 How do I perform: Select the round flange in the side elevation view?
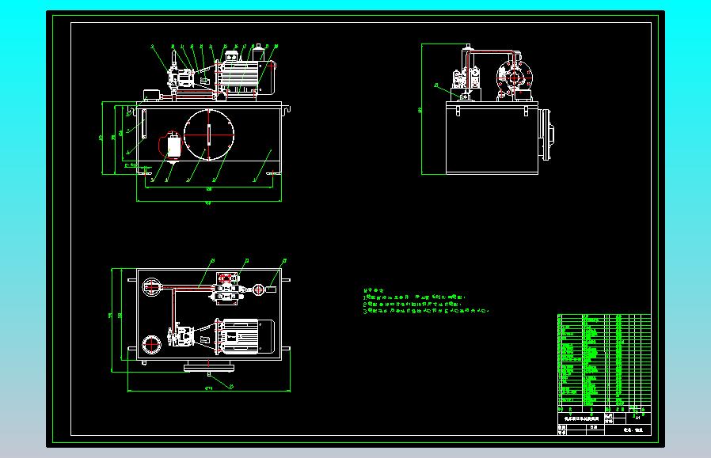pyautogui.click(x=514, y=78)
